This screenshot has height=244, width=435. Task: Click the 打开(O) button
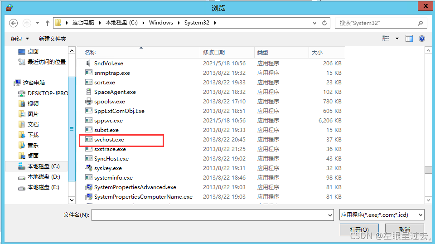click(359, 229)
